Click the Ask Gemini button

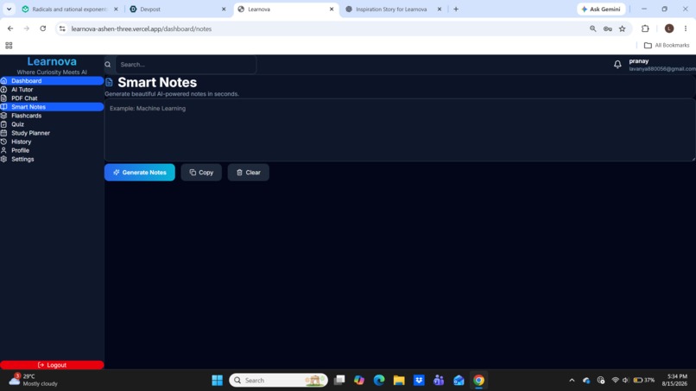point(602,9)
